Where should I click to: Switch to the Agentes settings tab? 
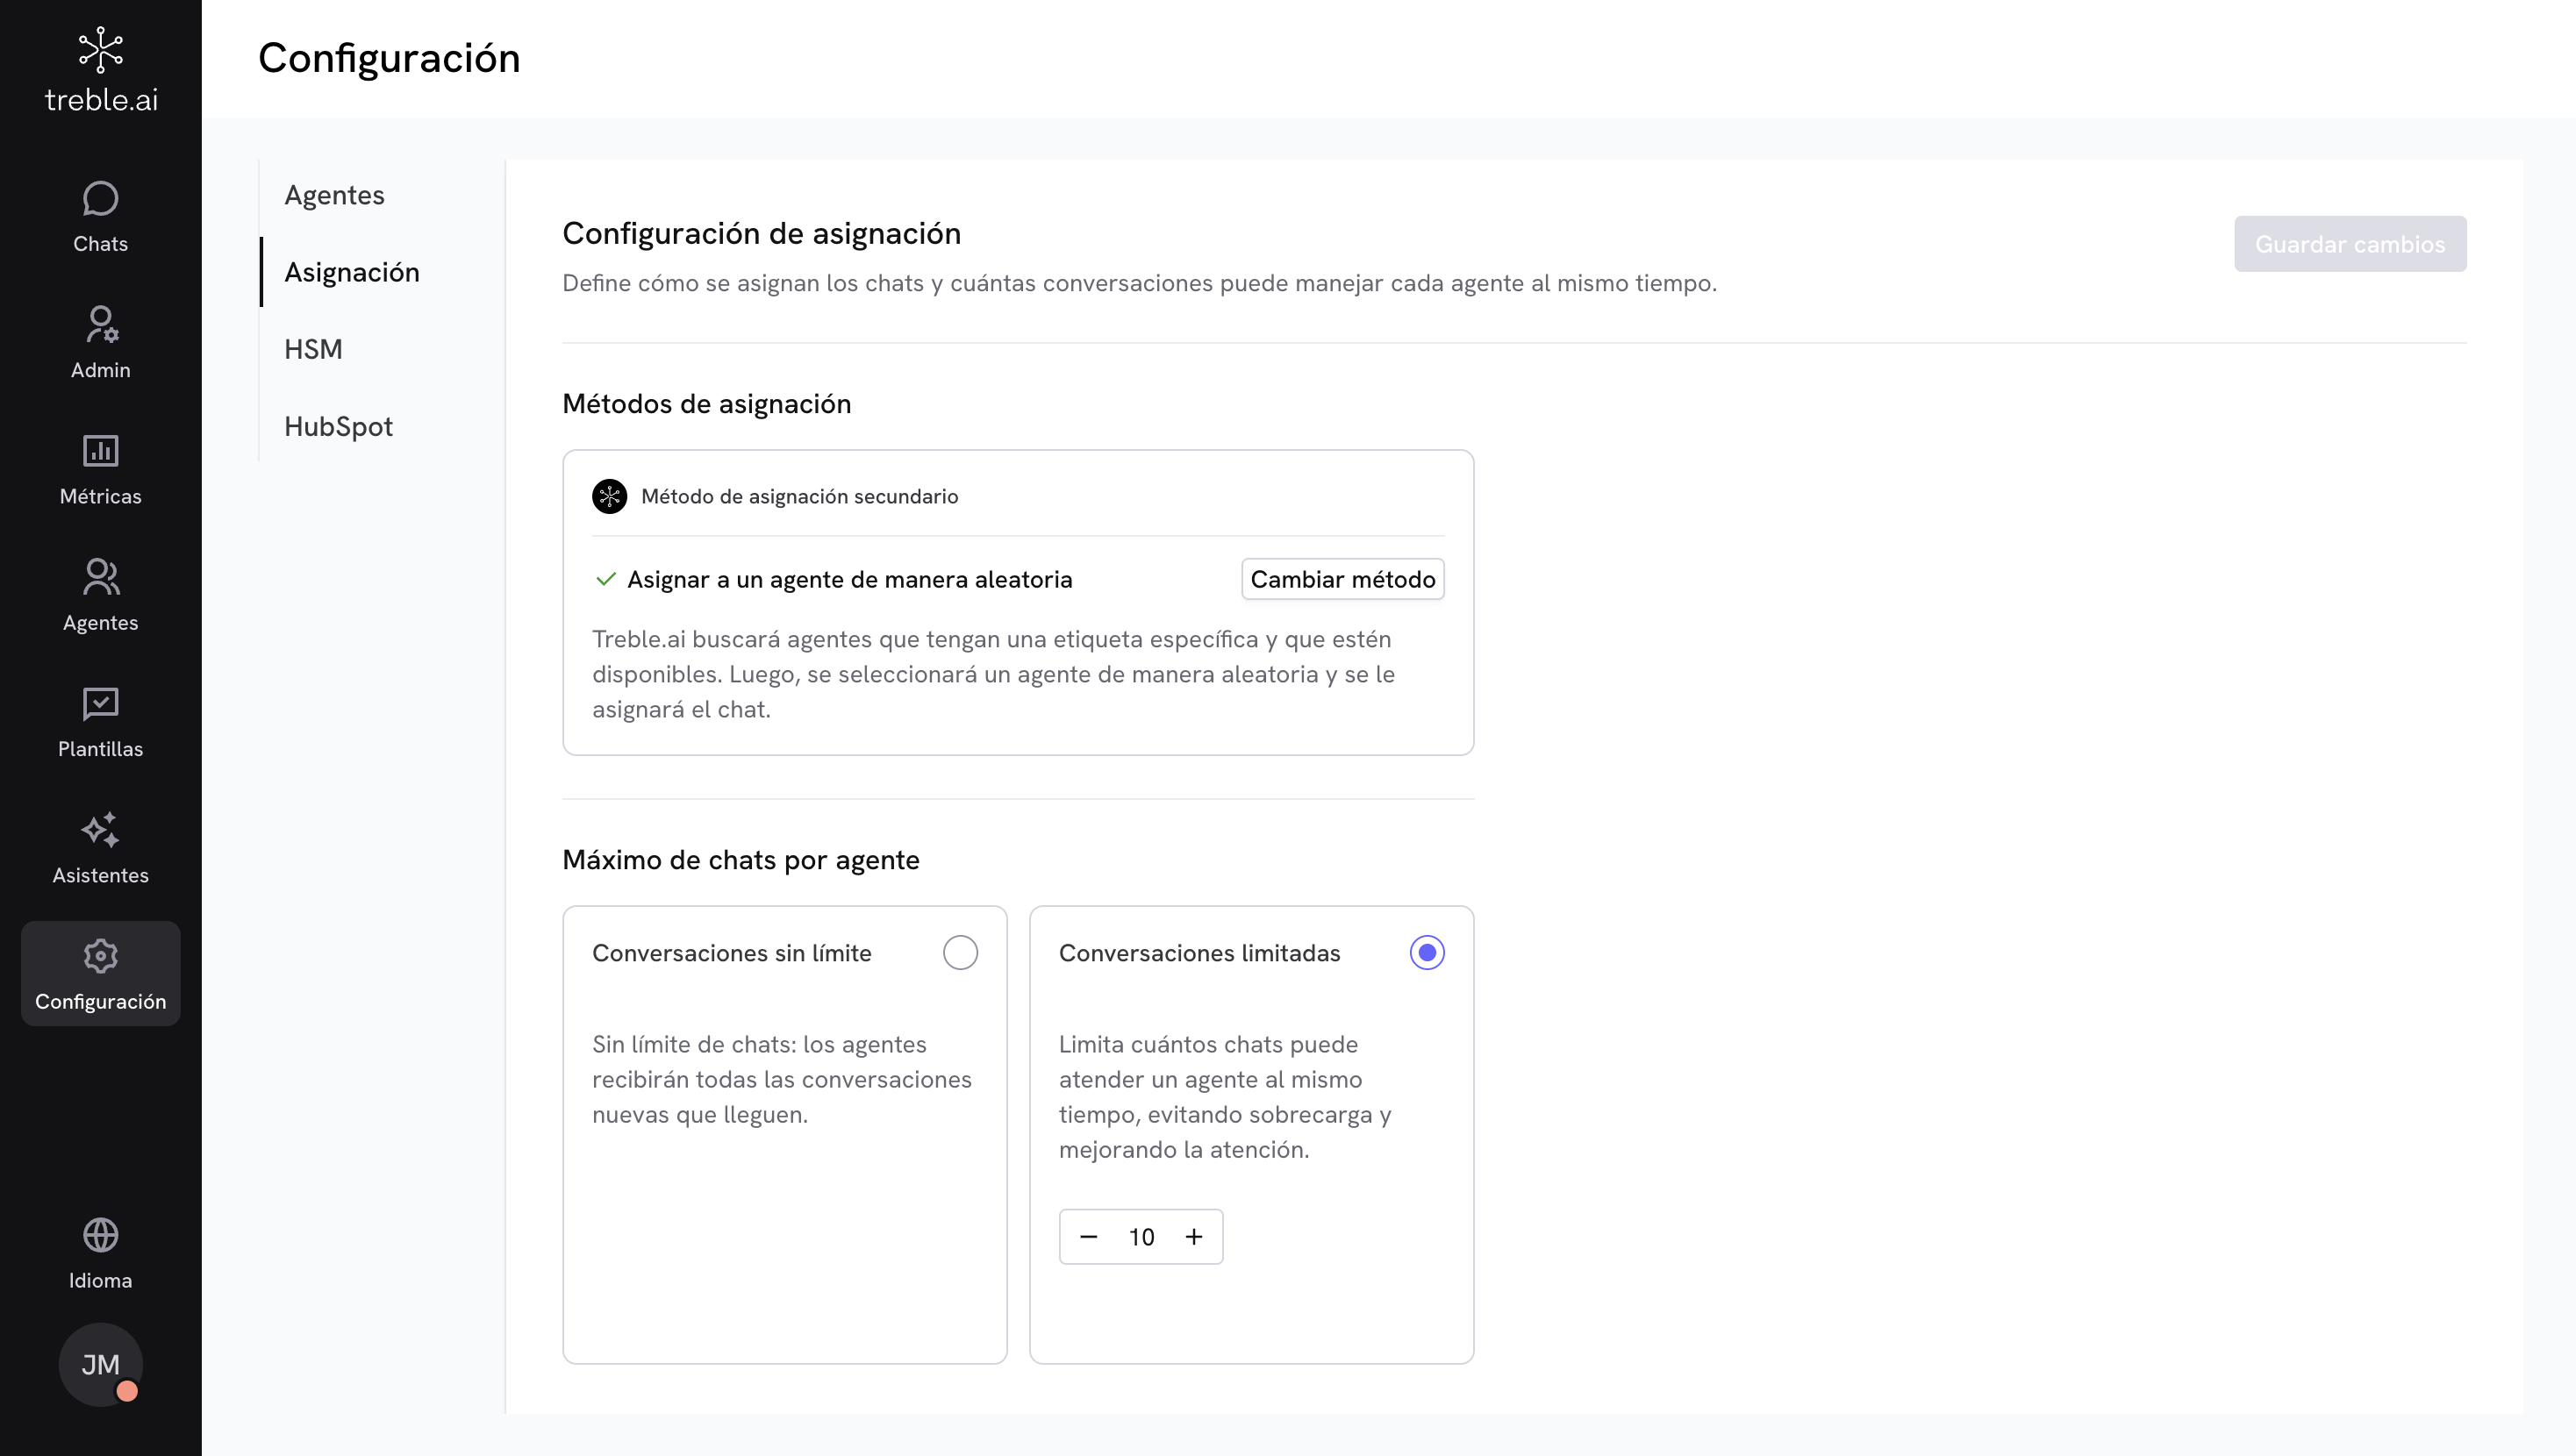pyautogui.click(x=334, y=195)
